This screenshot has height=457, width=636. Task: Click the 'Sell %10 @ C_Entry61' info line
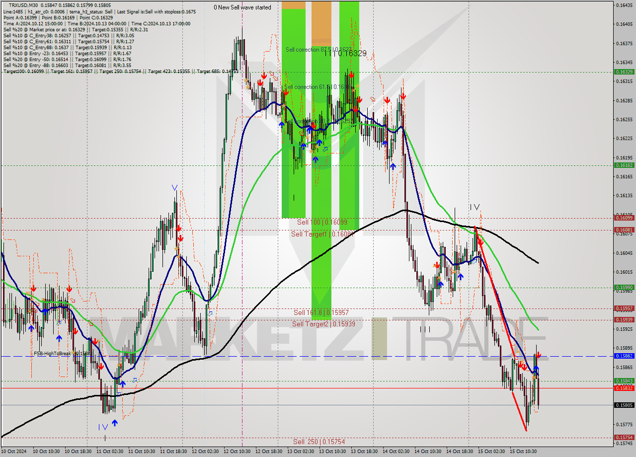[x=69, y=41]
